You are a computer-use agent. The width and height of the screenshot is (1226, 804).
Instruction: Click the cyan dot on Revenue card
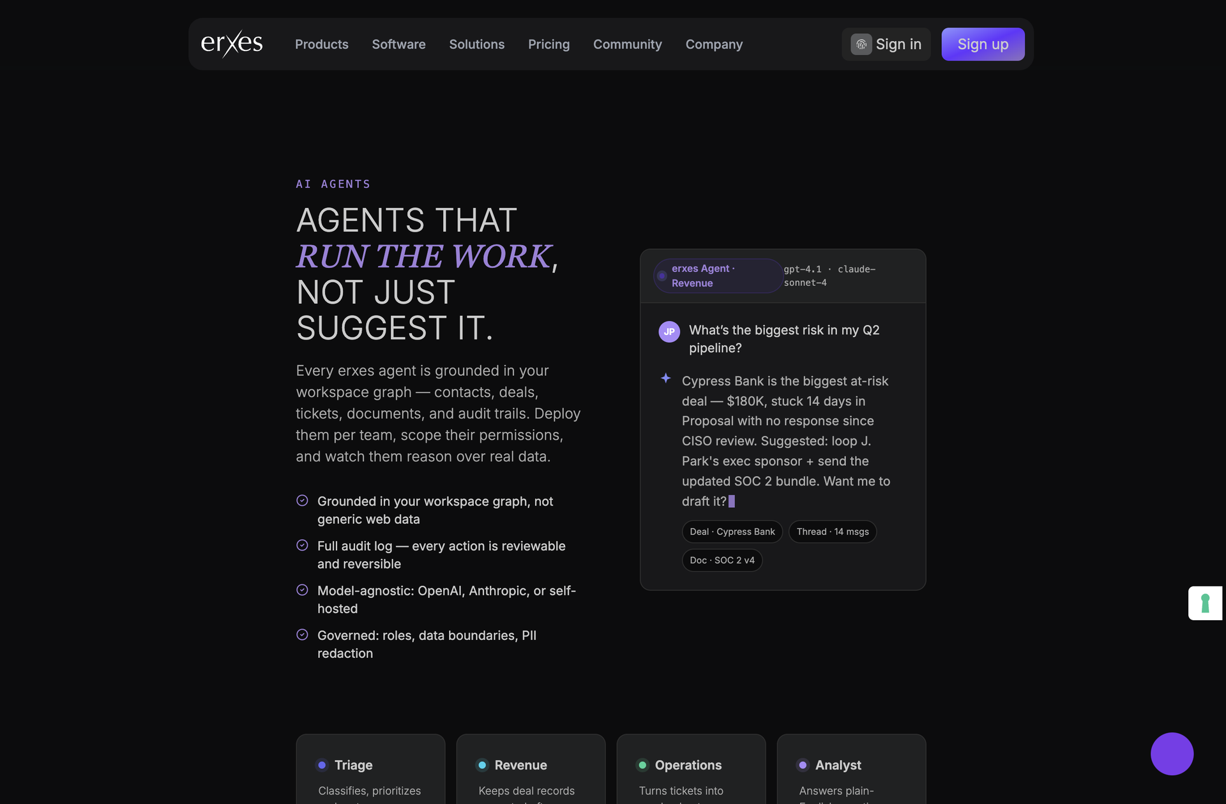[x=482, y=765]
